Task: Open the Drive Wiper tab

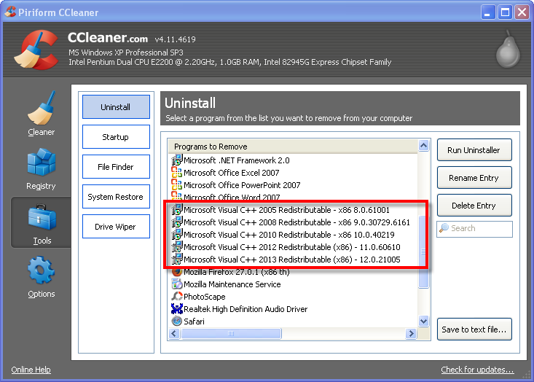Action: point(116,227)
